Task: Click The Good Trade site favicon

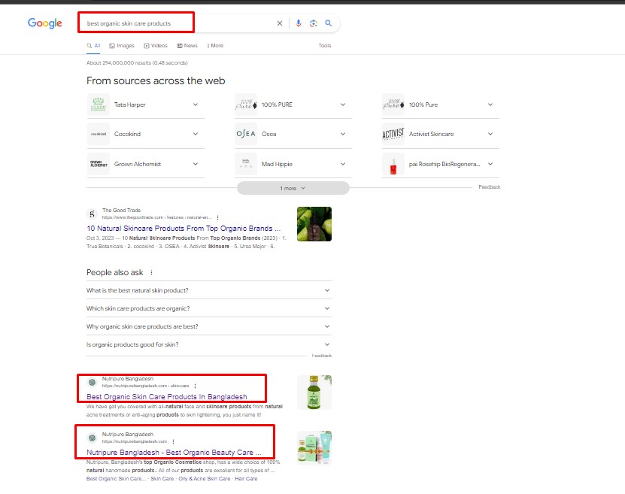Action: pos(92,214)
